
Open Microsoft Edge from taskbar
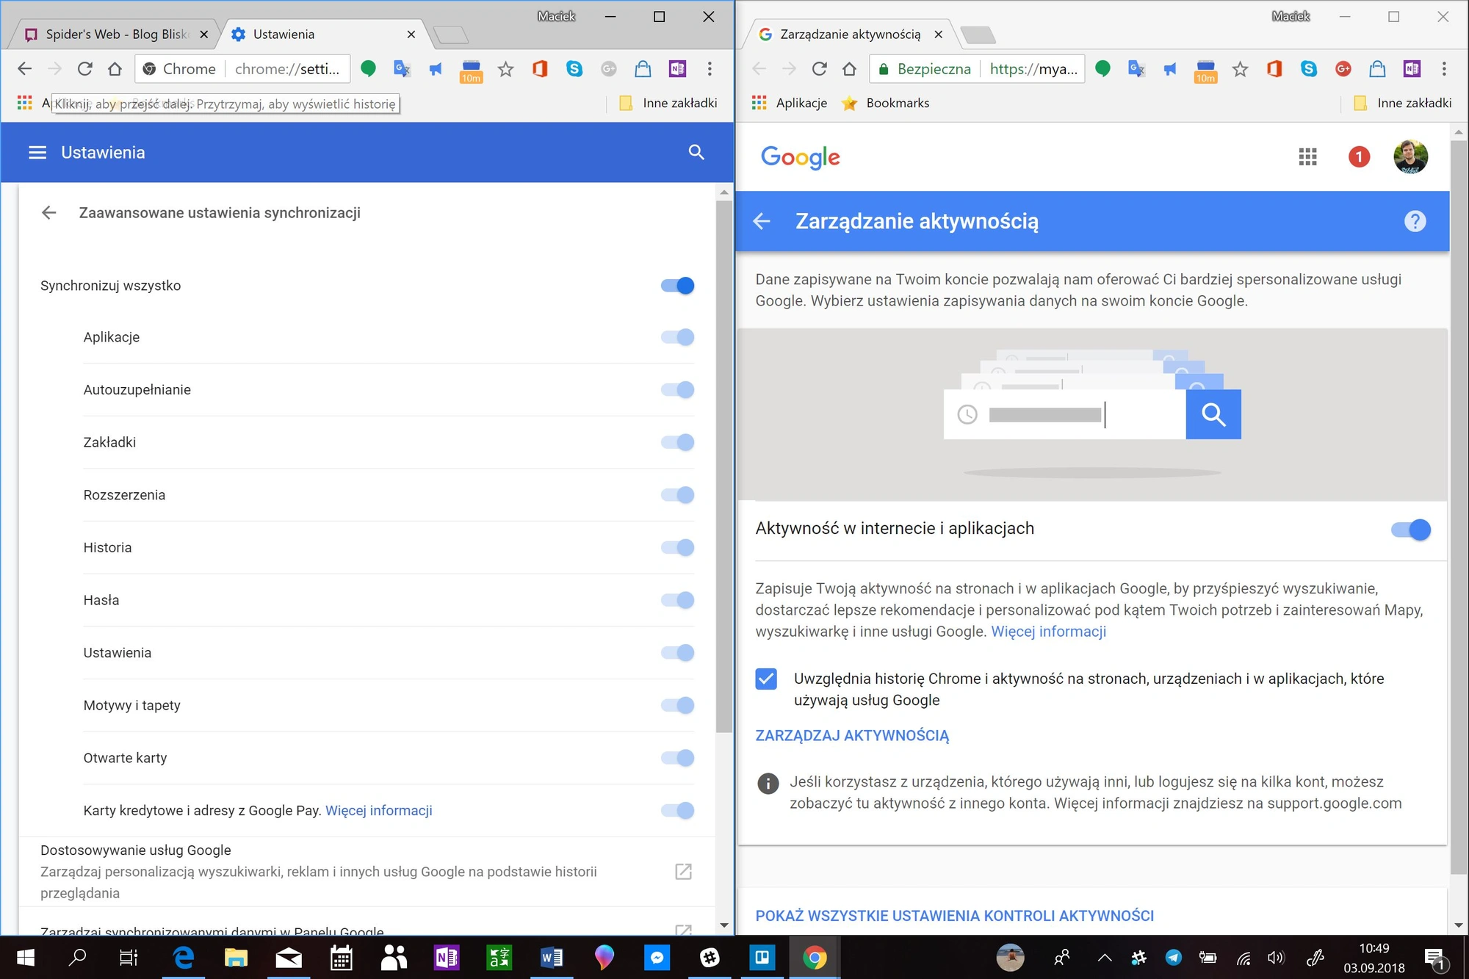(183, 958)
